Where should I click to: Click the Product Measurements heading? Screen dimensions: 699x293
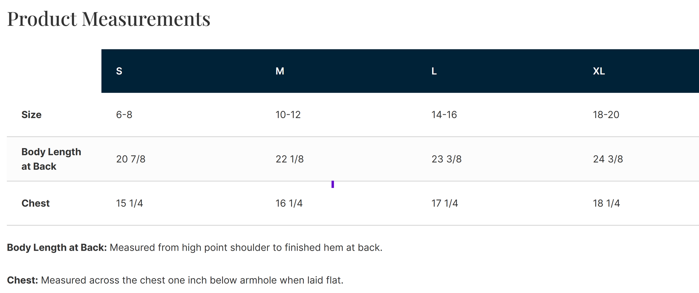108,19
